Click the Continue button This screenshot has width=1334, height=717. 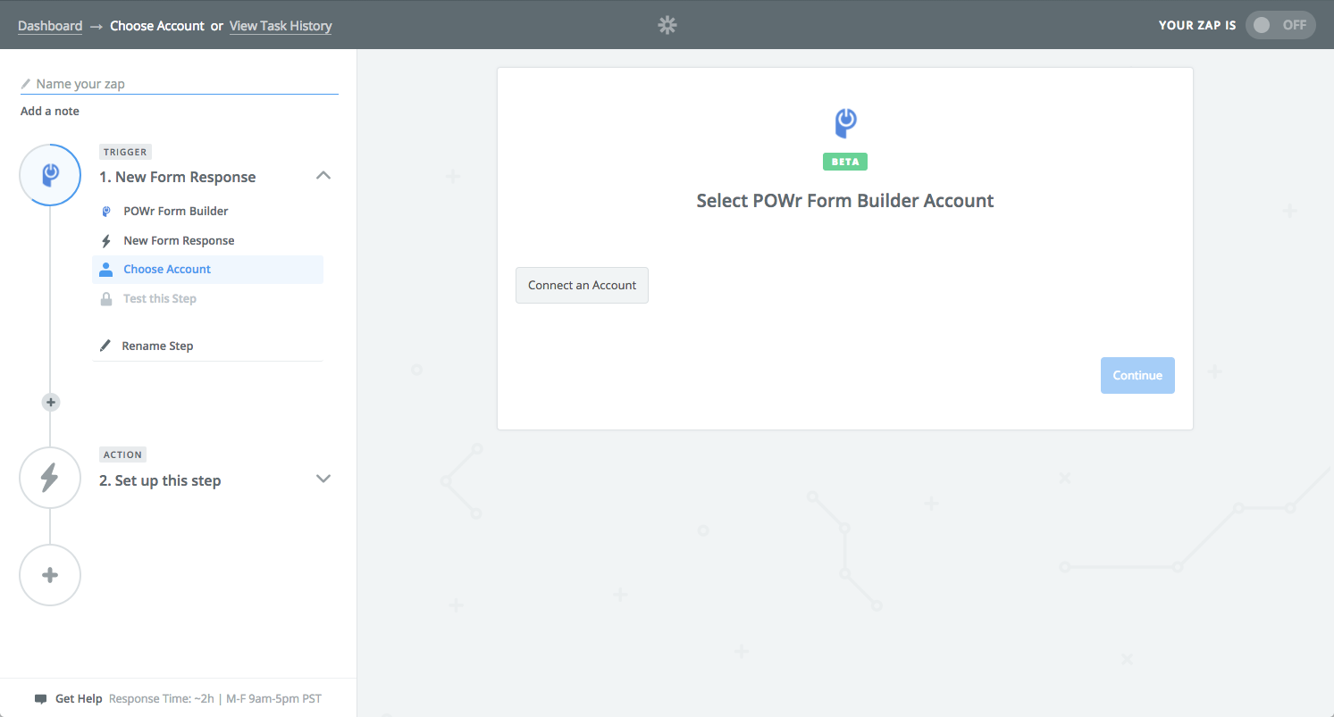1137,376
